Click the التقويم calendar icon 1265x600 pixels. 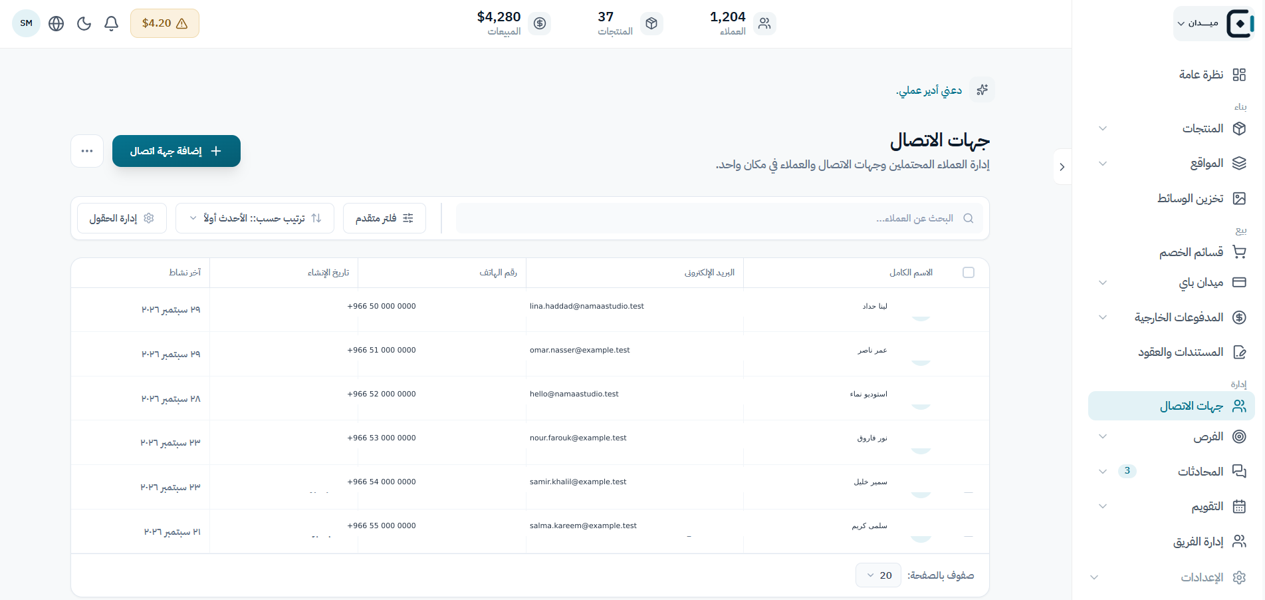click(x=1239, y=506)
